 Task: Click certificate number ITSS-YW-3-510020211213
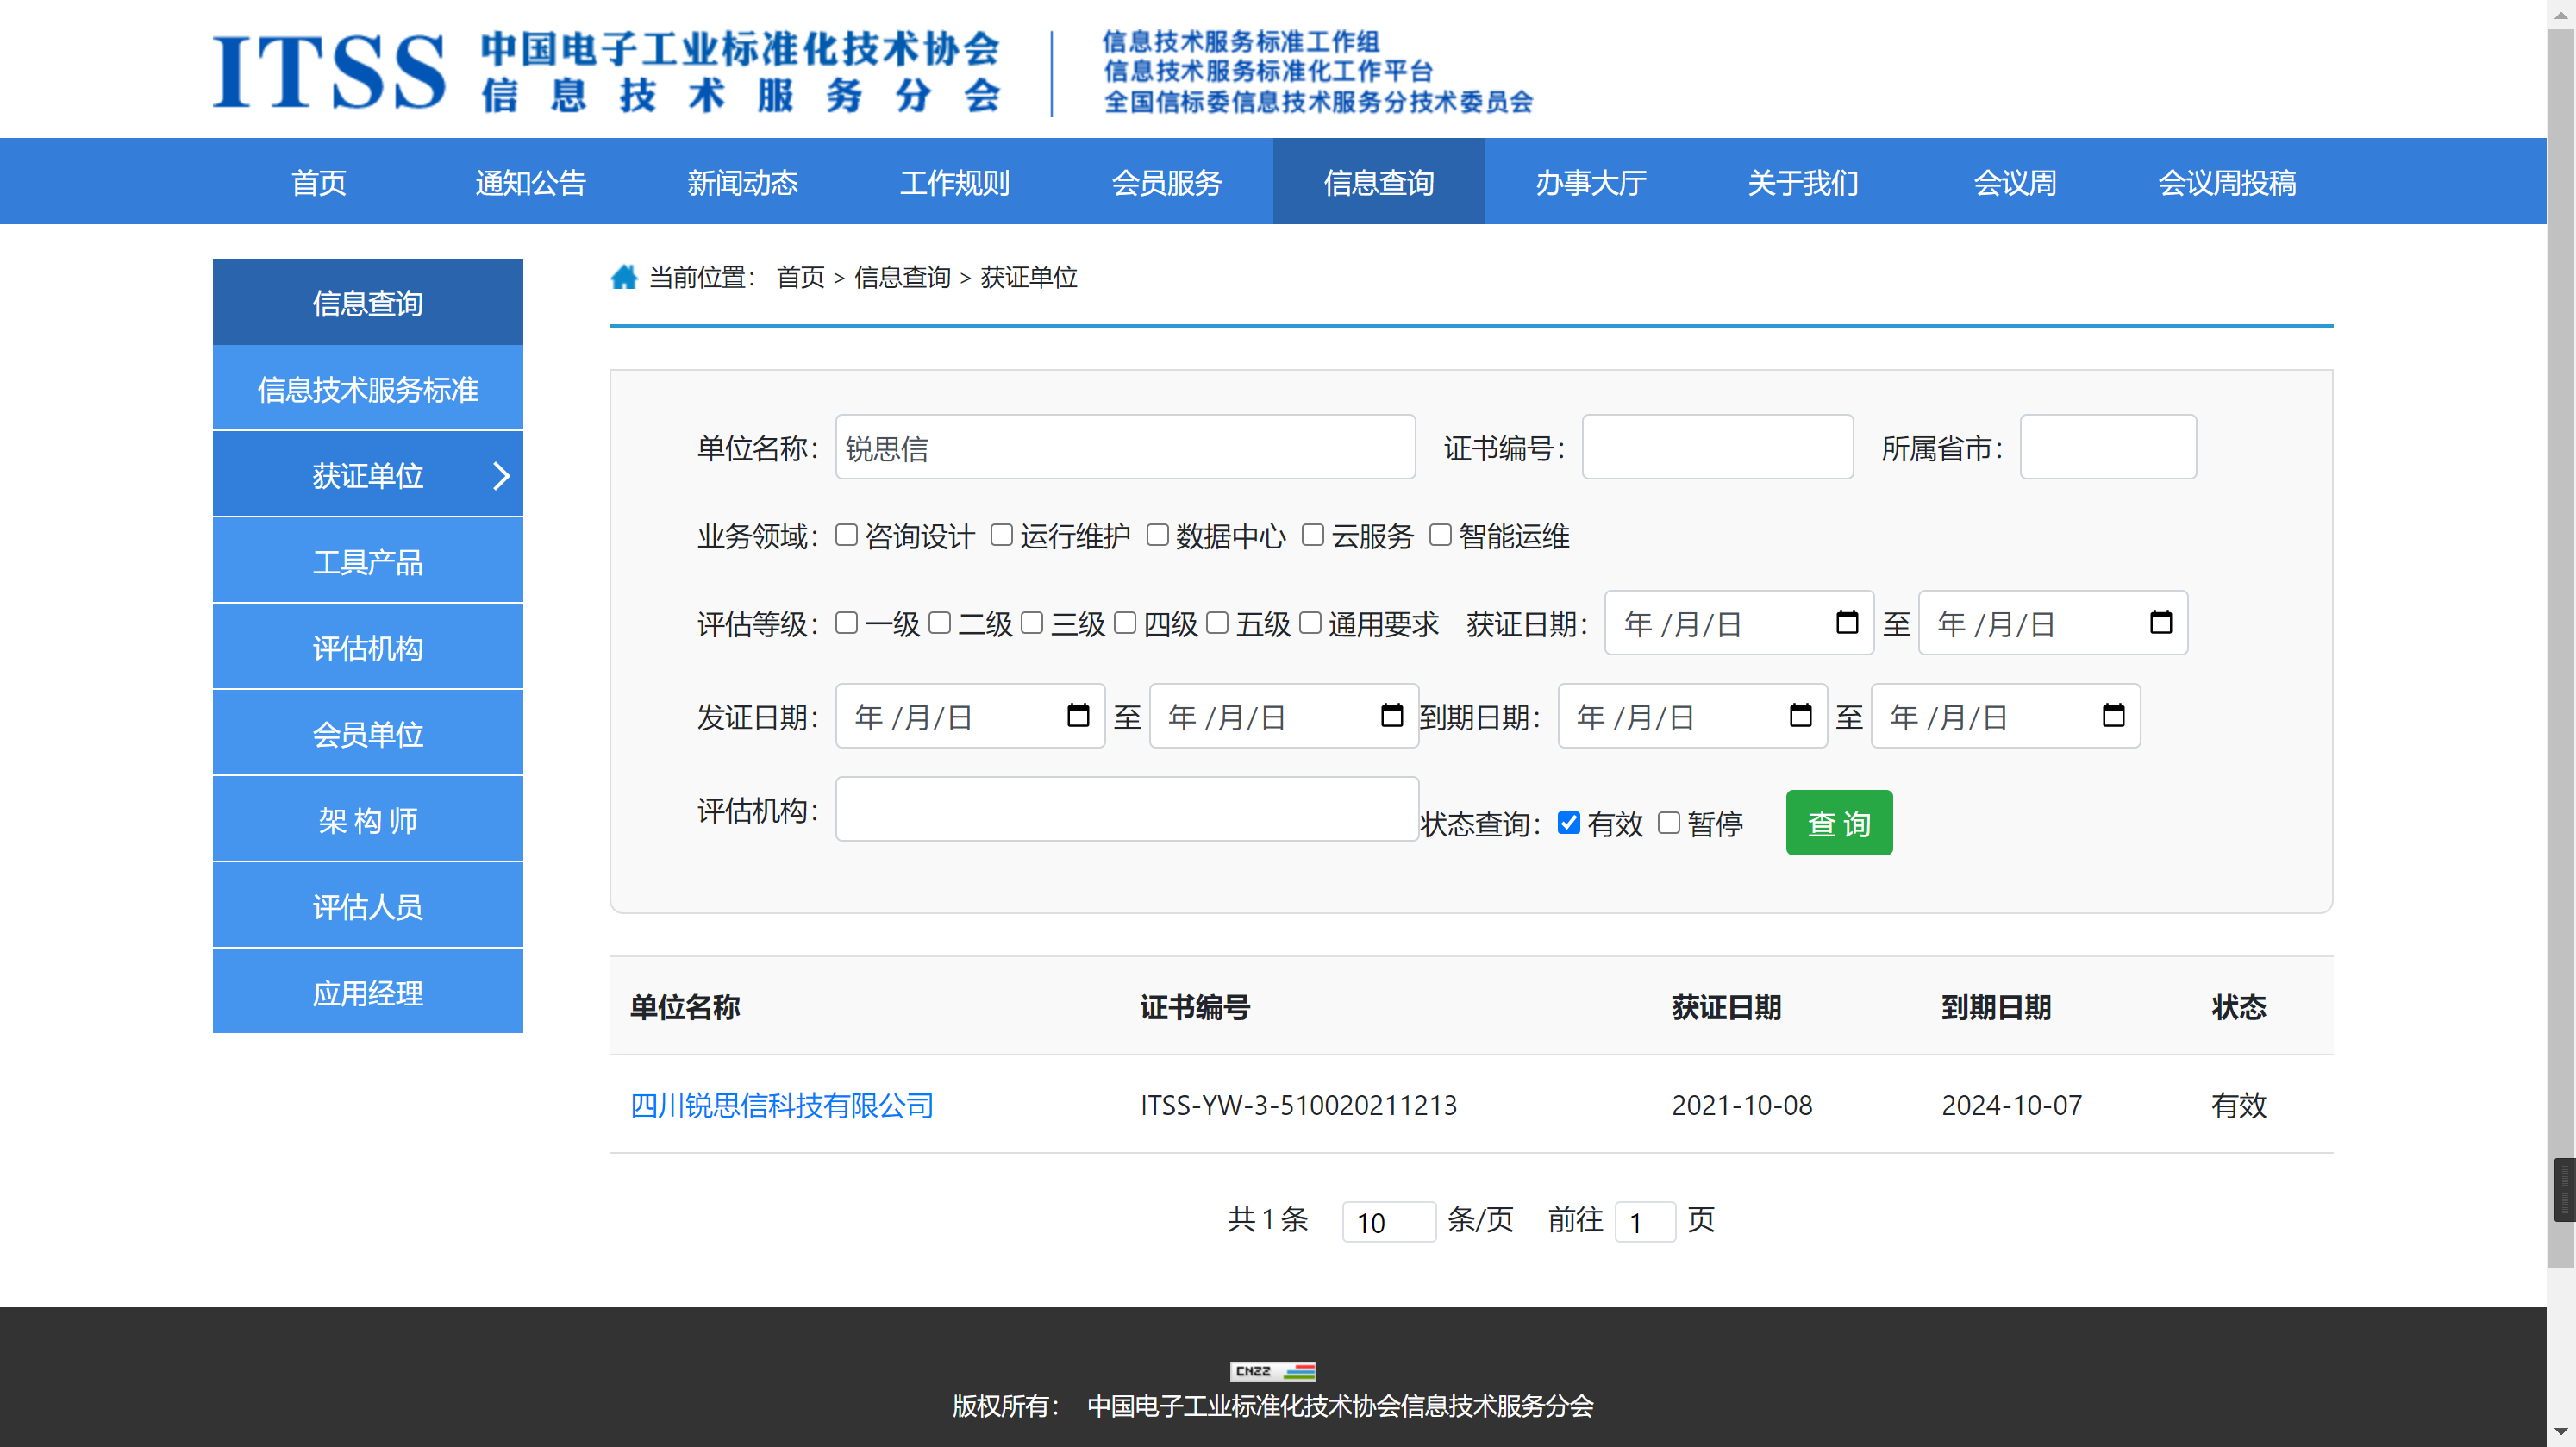1298,1105
